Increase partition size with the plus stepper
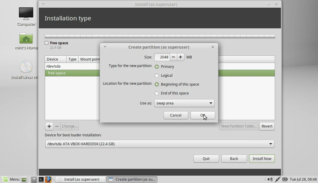 click(180, 57)
